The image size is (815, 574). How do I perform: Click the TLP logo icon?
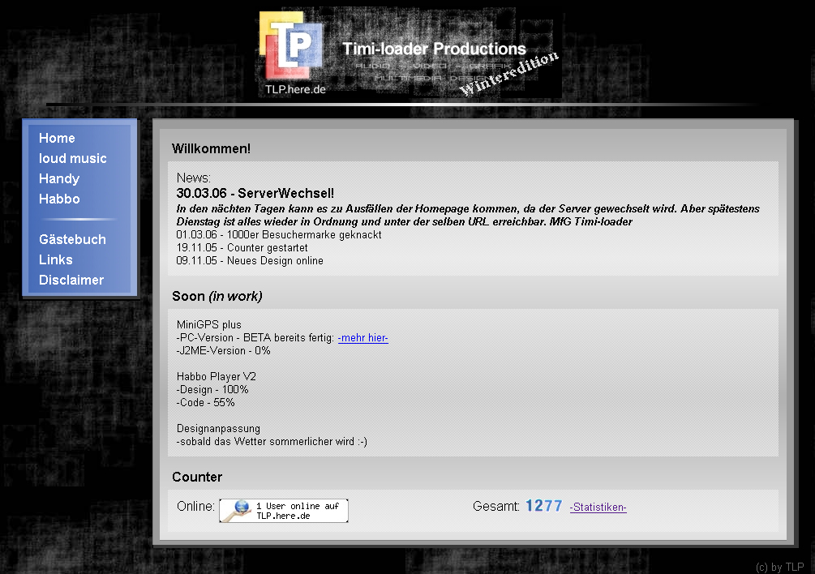point(291,45)
